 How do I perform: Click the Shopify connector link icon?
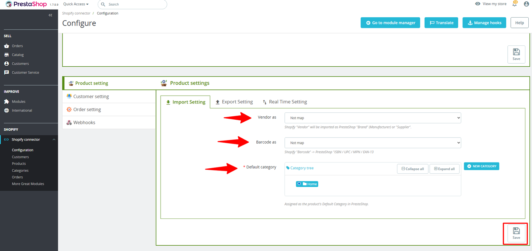(x=6, y=140)
